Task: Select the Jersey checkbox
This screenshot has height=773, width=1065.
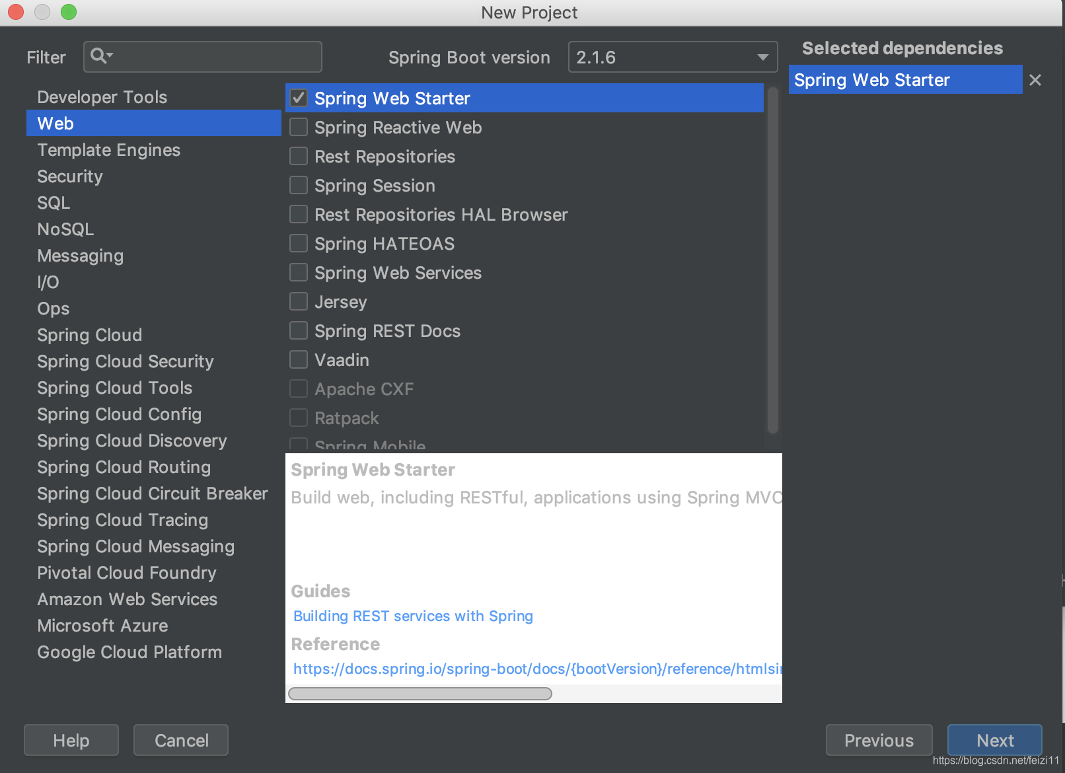Action: tap(299, 301)
